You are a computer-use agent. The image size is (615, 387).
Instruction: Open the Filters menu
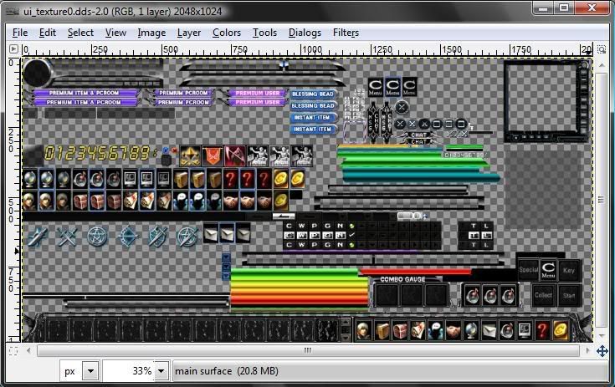(x=346, y=33)
